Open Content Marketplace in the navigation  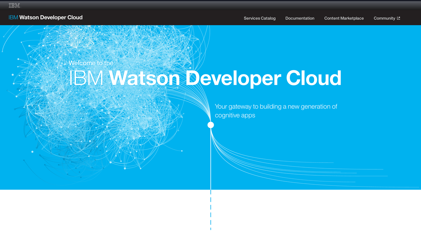344,18
